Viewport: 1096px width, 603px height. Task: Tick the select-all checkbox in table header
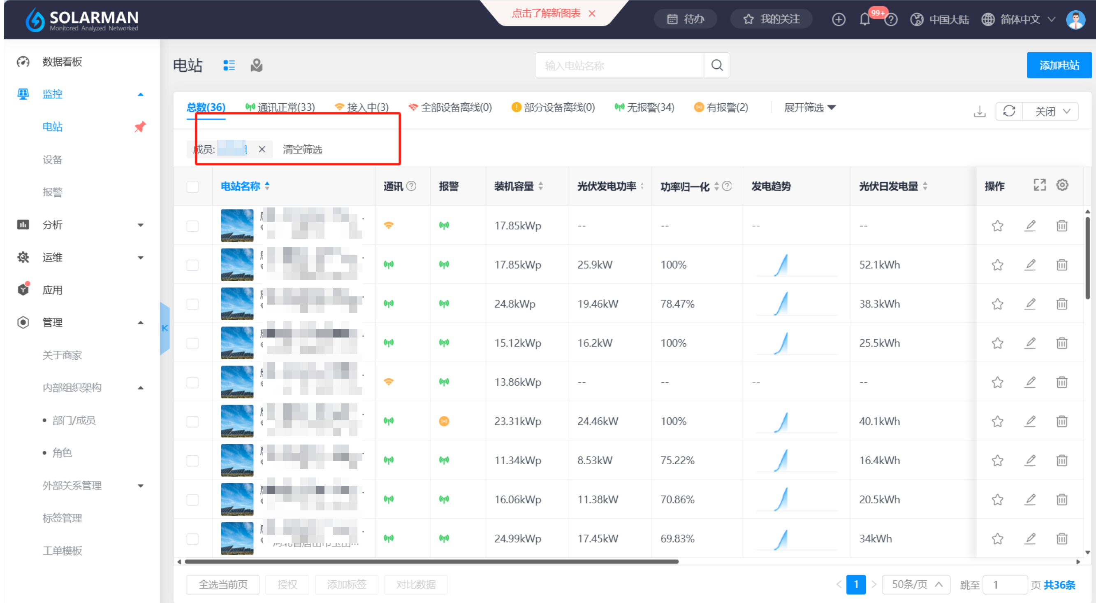[192, 186]
